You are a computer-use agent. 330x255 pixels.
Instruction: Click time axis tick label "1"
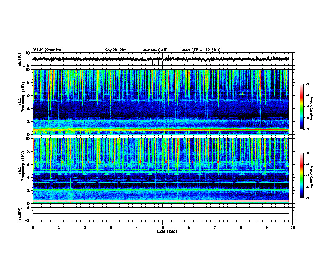pyautogui.click(x=59, y=227)
